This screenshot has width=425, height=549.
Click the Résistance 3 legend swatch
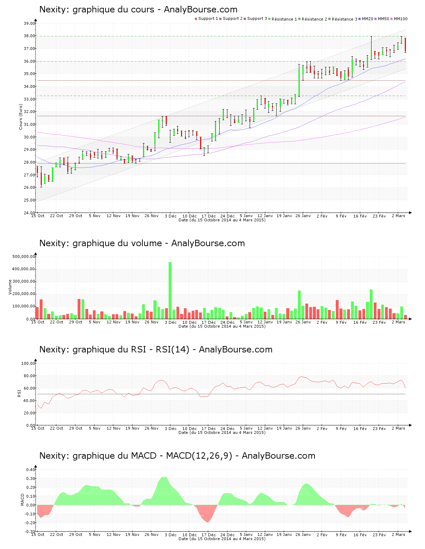[330, 19]
